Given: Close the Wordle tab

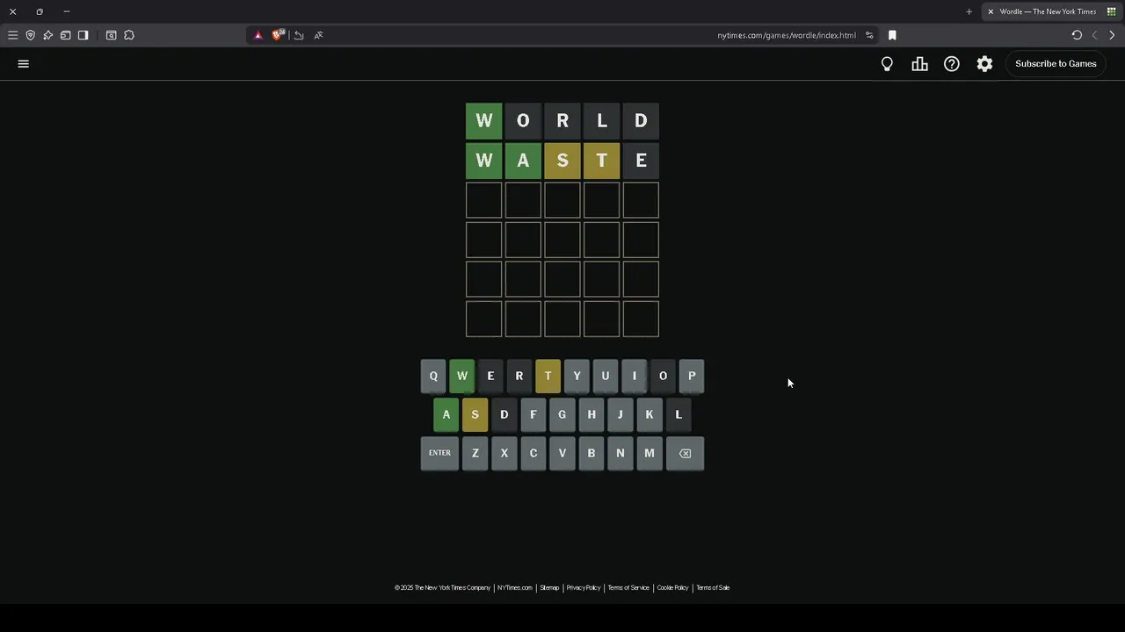Looking at the screenshot, I should 991,11.
